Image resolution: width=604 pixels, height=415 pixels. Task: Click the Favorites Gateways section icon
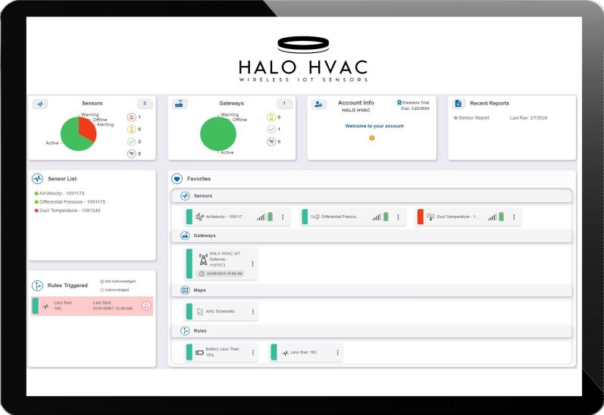coord(185,236)
